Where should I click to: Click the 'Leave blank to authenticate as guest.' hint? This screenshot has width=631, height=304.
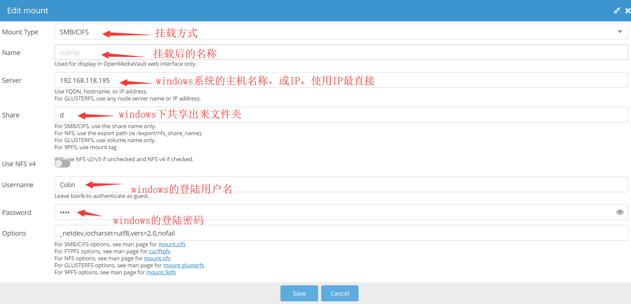click(102, 196)
